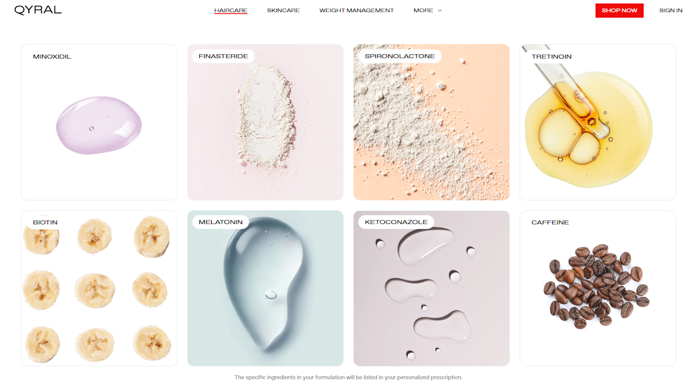Click the Finasteride label pill
This screenshot has width=691, height=387.
pyautogui.click(x=223, y=56)
